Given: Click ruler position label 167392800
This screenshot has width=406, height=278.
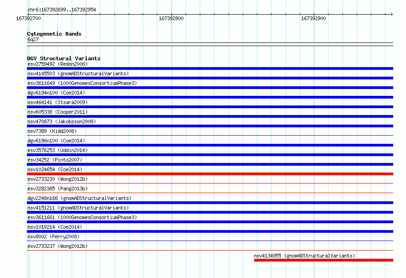Looking at the screenshot, I should tap(171, 18).
